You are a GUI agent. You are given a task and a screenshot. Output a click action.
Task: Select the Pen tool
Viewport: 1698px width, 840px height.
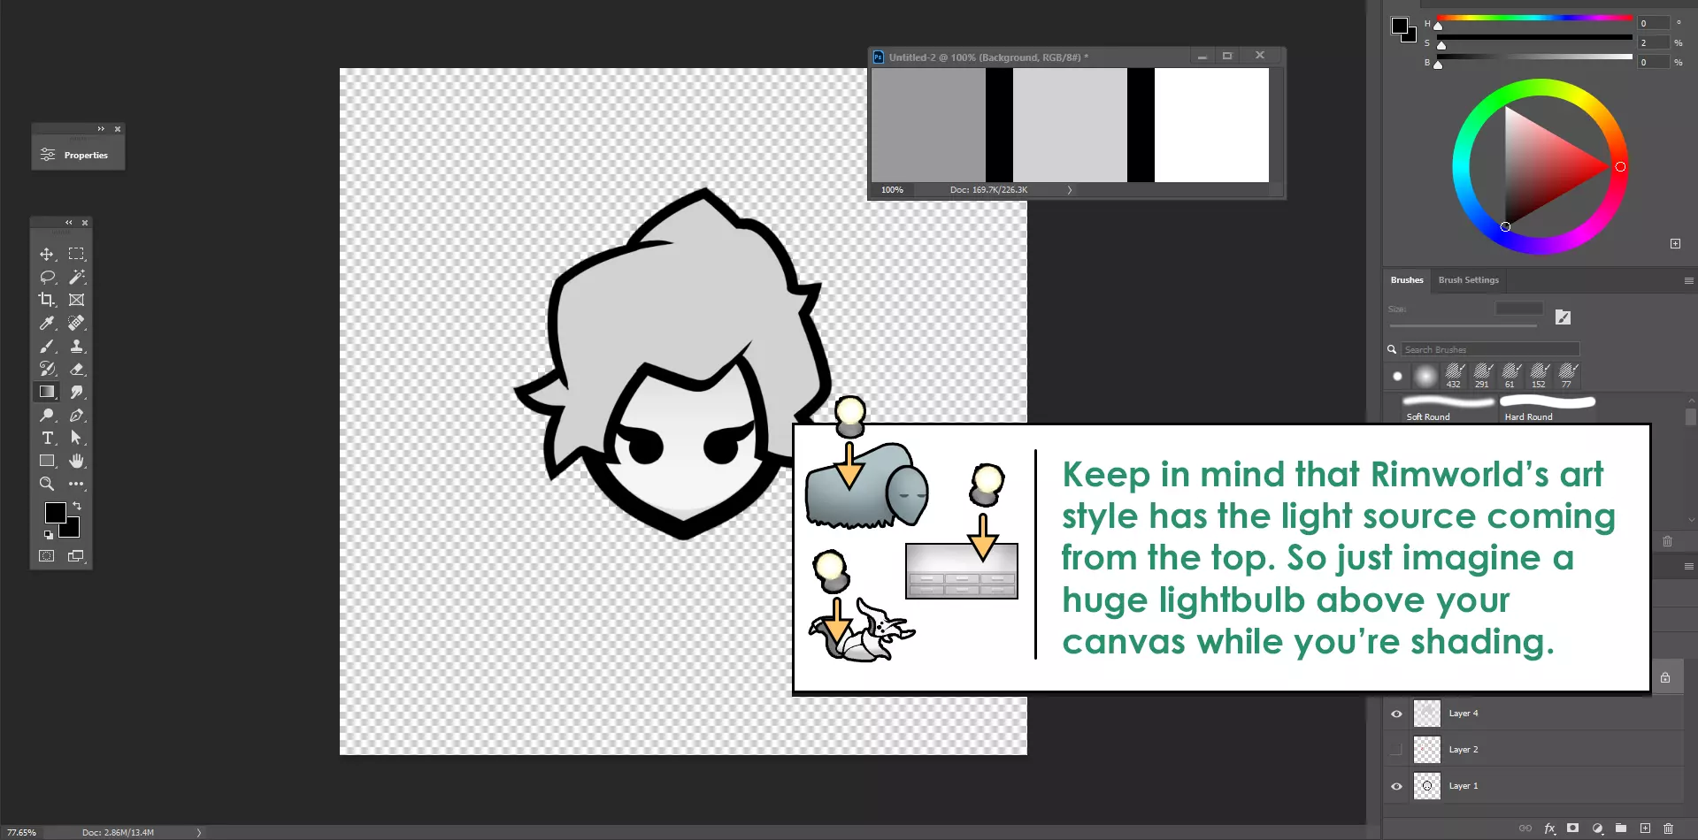[x=77, y=416]
